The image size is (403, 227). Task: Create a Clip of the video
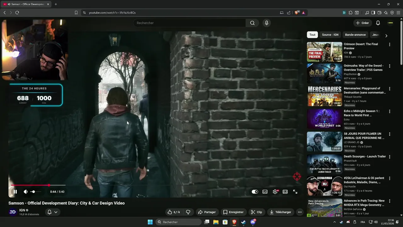point(257,212)
